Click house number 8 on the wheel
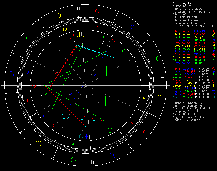Viewport: 217px width, 171px height. coord(127,43)
